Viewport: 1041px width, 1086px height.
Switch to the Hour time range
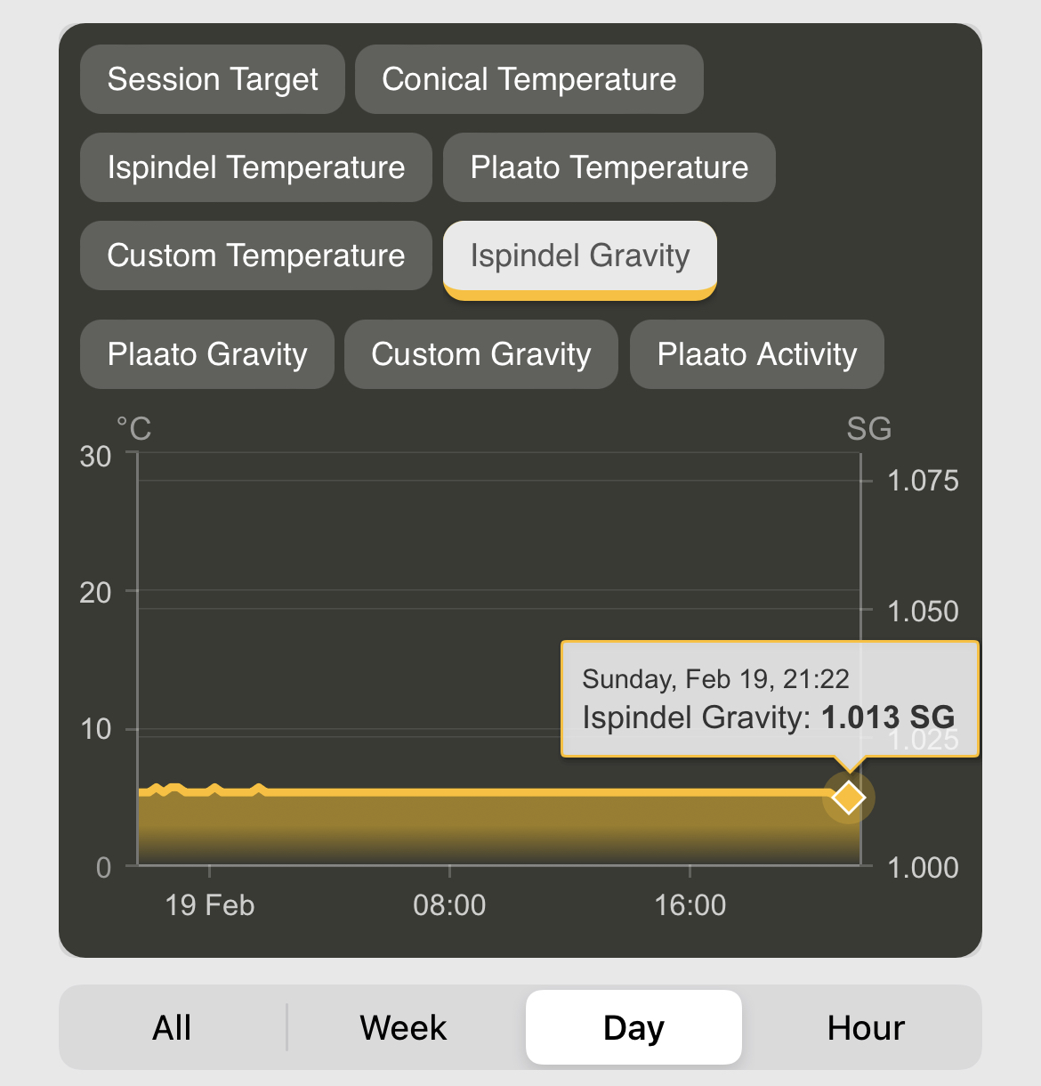click(x=865, y=1027)
